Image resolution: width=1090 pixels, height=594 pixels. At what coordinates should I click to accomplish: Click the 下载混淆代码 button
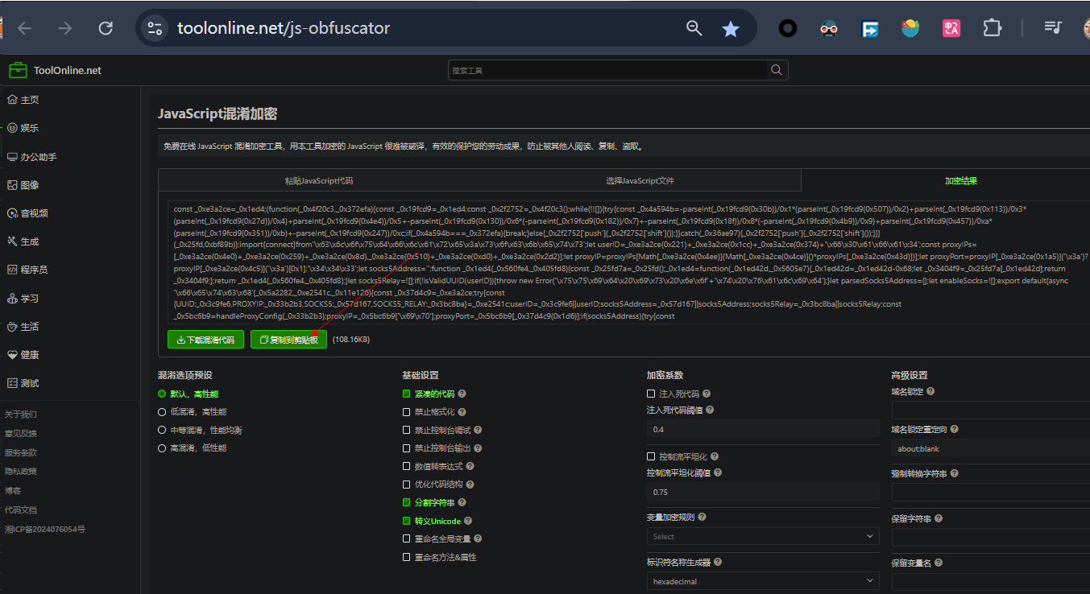[x=205, y=340]
